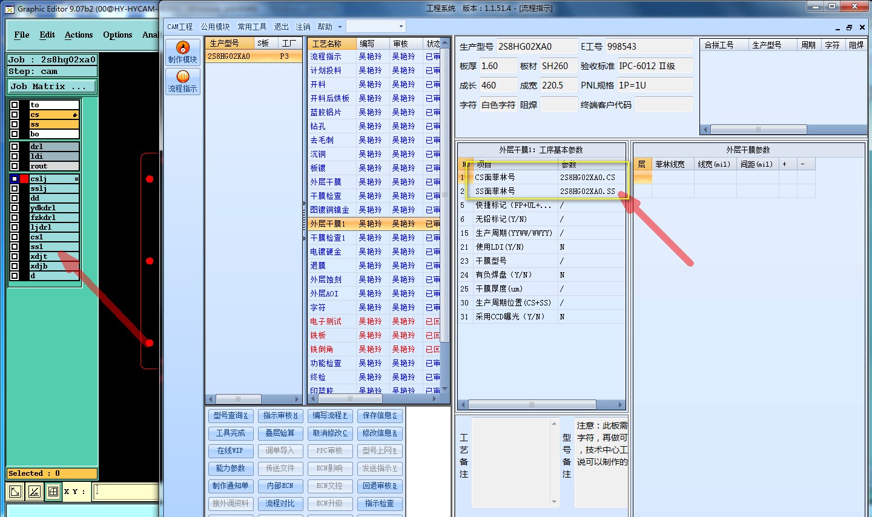Screen dimensions: 872x517
Task: Select the 钻孔 process row
Action: click(374, 127)
